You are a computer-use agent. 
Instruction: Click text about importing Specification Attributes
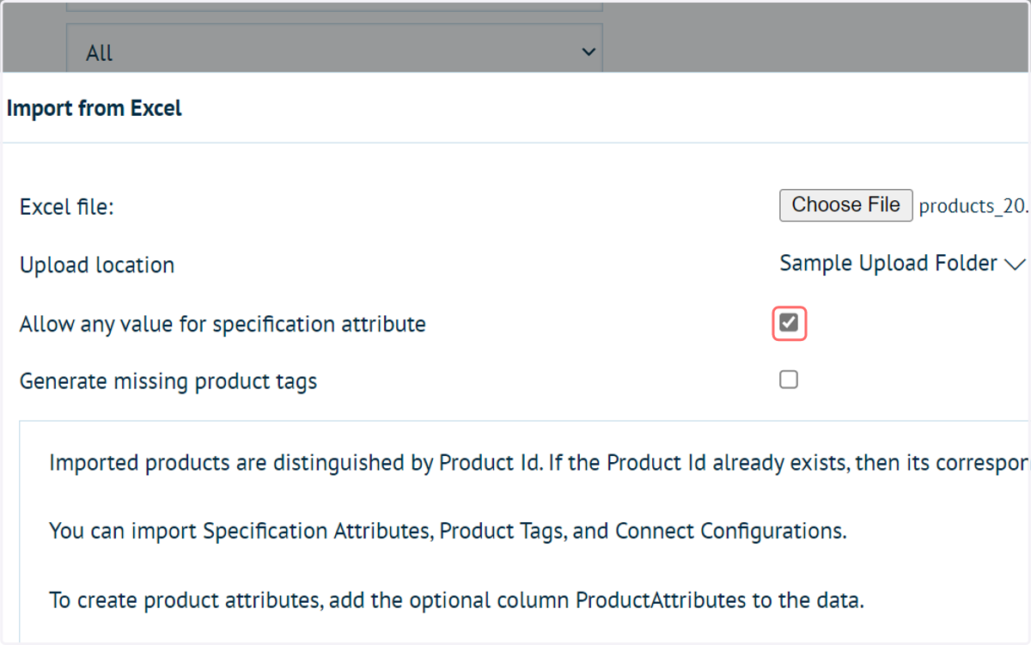(448, 531)
